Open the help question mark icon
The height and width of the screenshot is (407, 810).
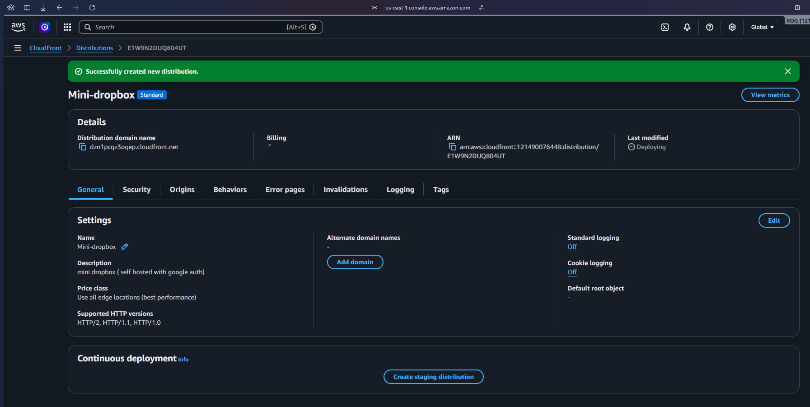(710, 27)
